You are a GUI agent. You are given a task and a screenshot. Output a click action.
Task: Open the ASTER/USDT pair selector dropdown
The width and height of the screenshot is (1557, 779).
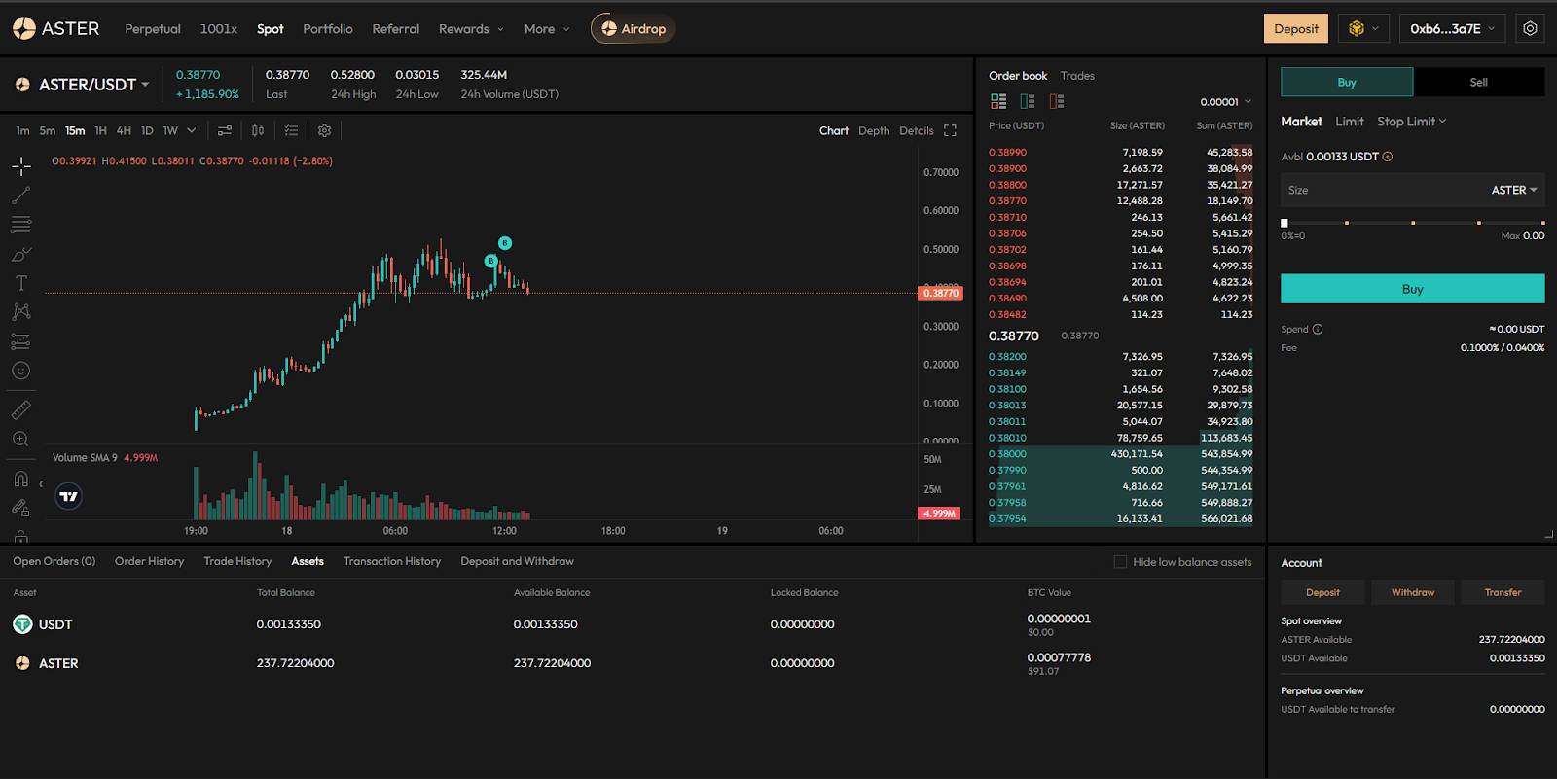94,85
